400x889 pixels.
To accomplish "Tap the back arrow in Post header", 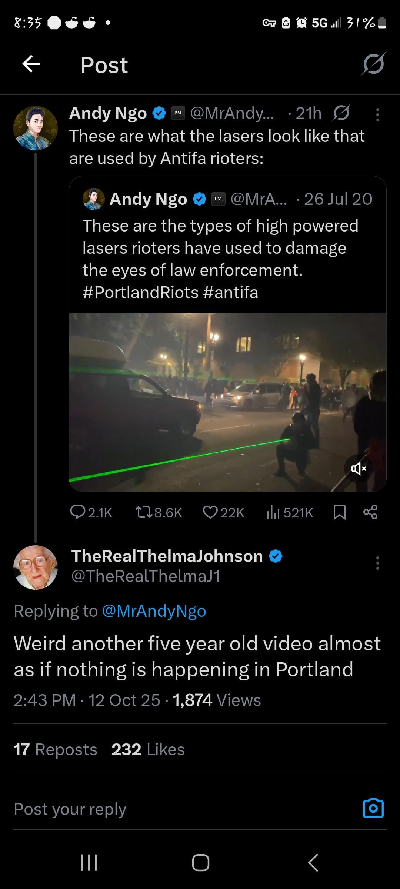I will [31, 64].
